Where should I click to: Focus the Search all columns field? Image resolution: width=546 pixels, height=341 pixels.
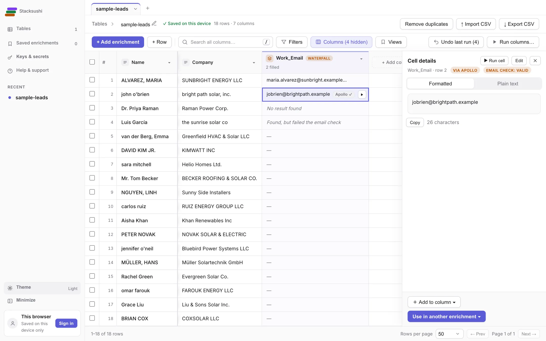point(225,42)
